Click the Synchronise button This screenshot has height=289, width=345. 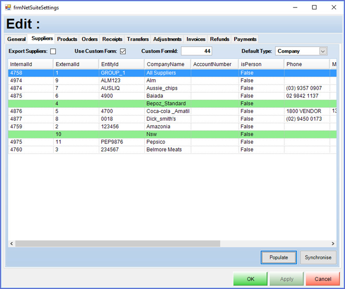tap(318, 257)
